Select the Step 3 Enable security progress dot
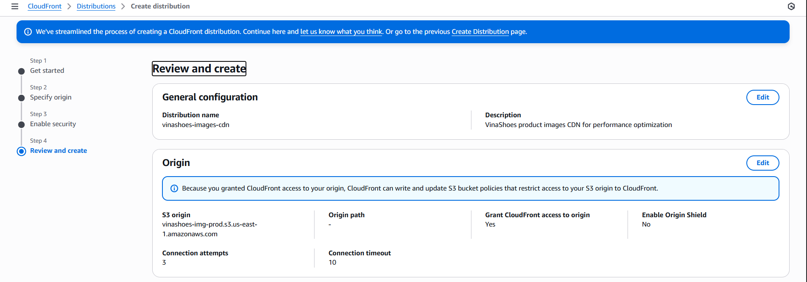 pyautogui.click(x=22, y=124)
